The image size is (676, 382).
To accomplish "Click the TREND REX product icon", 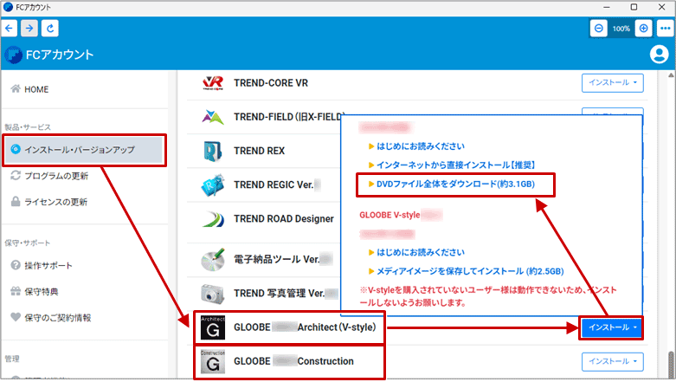I will tap(213, 151).
